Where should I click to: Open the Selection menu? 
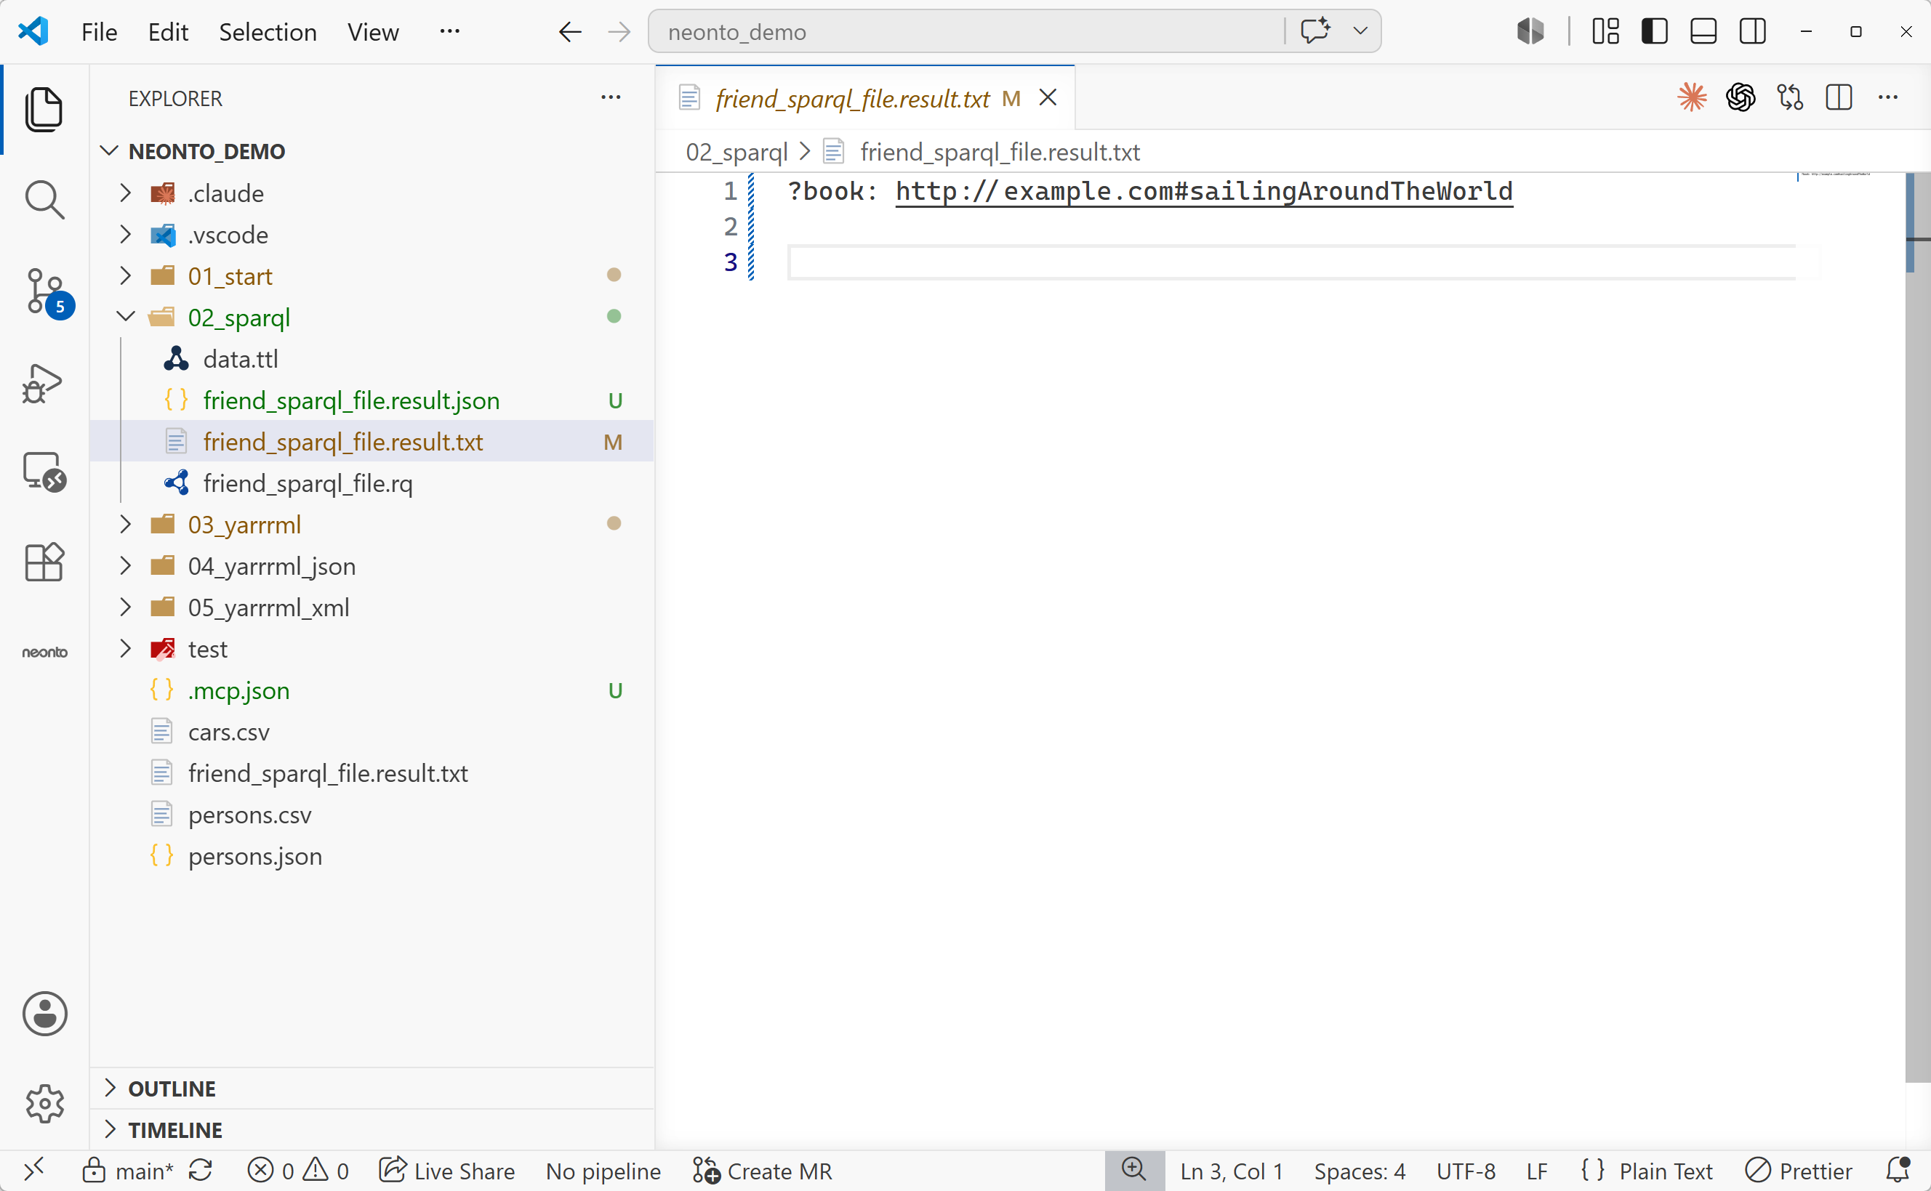click(267, 31)
